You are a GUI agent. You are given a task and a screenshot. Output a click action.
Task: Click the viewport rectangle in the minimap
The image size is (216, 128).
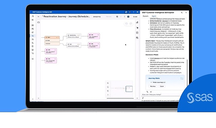(129, 89)
